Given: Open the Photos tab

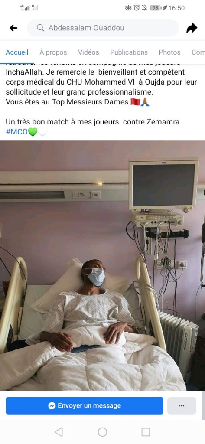Looking at the screenshot, I should (169, 52).
